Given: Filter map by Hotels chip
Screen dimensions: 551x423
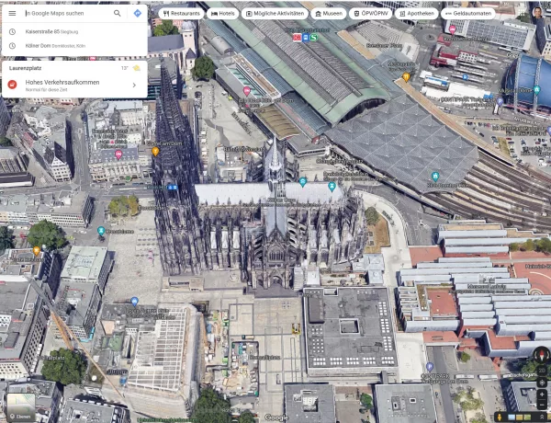Looking at the screenshot, I should point(222,14).
